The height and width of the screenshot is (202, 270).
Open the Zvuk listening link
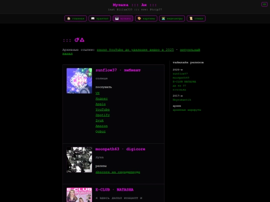99,121
